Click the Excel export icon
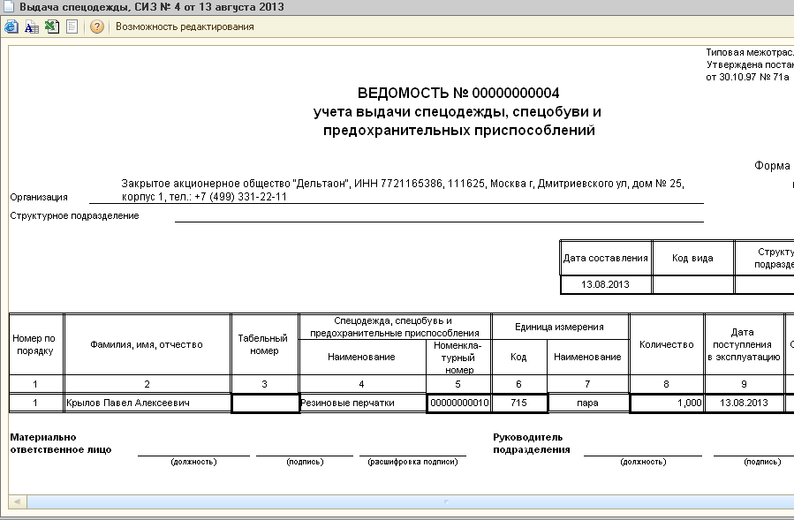The width and height of the screenshot is (794, 520). click(51, 26)
